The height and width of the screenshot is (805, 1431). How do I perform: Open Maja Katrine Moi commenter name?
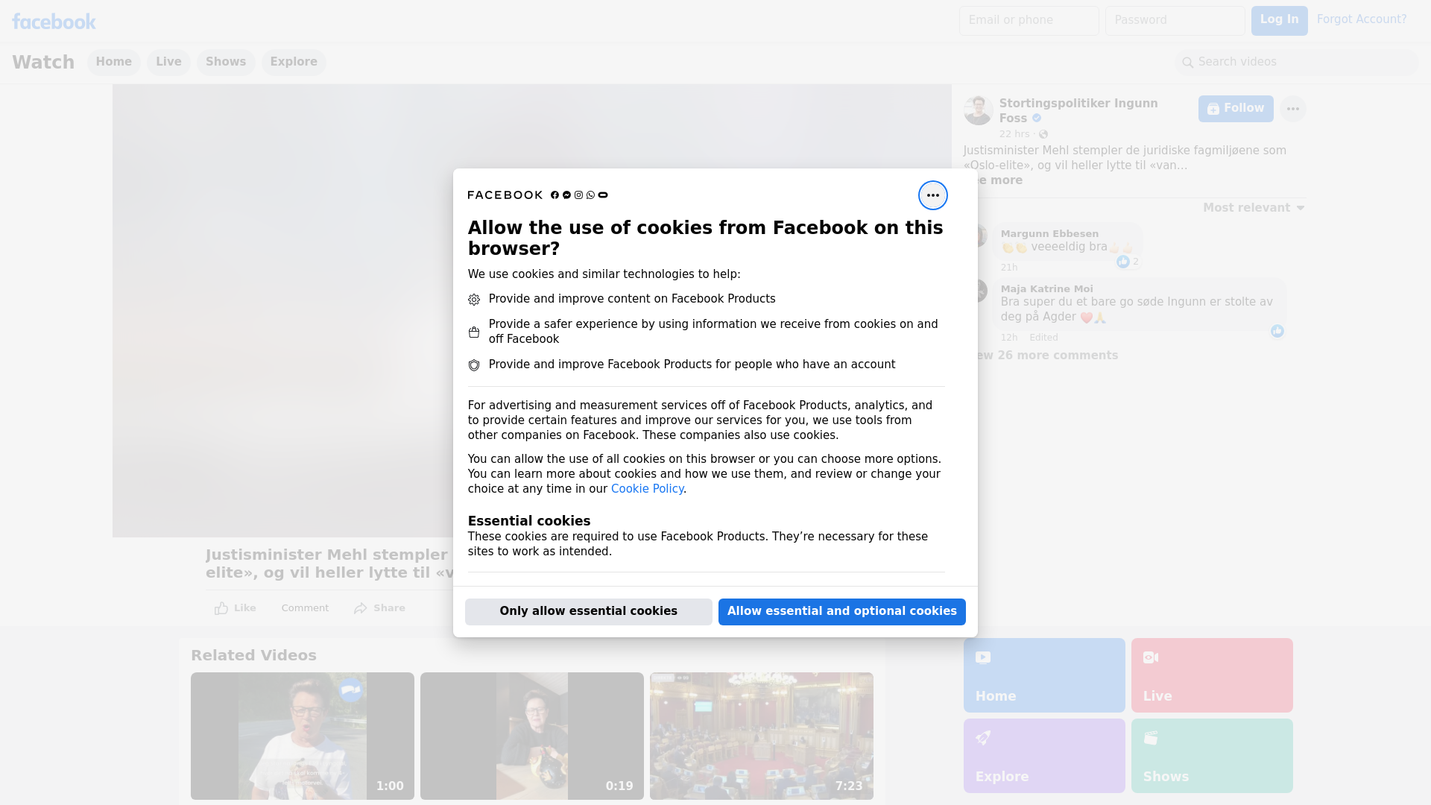(1046, 289)
